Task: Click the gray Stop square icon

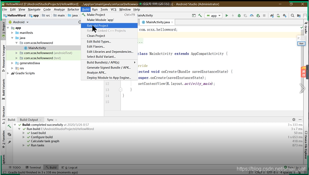Action: 264,15
